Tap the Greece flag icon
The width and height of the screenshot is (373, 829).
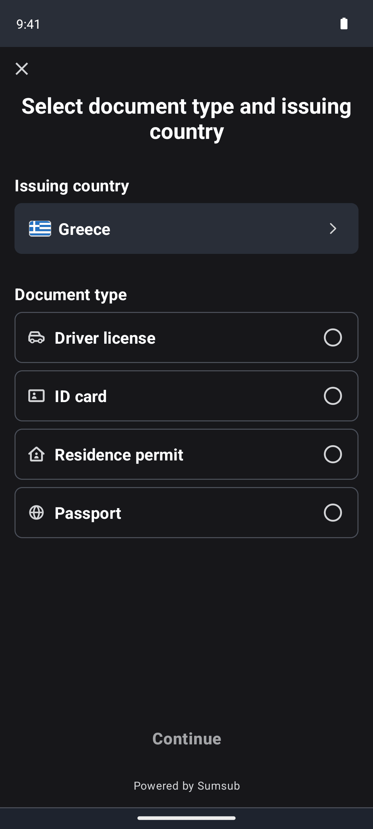point(40,229)
